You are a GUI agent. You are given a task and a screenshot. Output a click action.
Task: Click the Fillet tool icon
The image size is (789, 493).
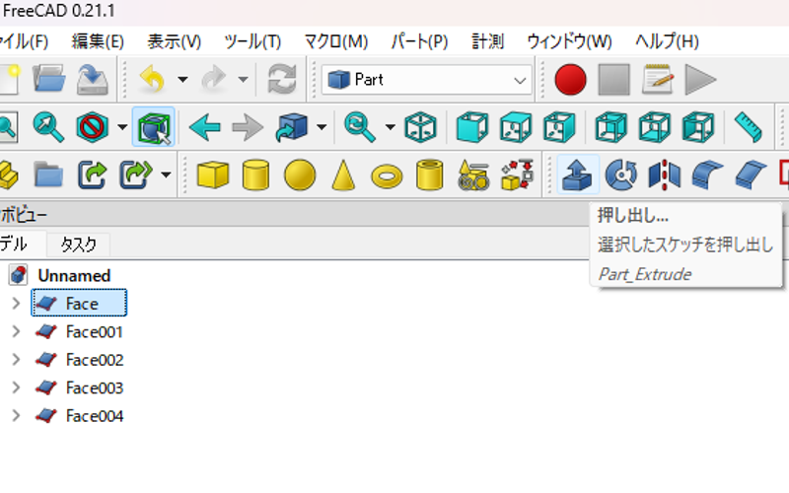click(x=708, y=175)
